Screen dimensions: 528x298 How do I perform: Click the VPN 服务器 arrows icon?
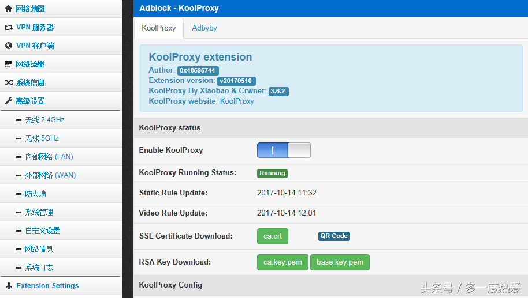coord(9,27)
